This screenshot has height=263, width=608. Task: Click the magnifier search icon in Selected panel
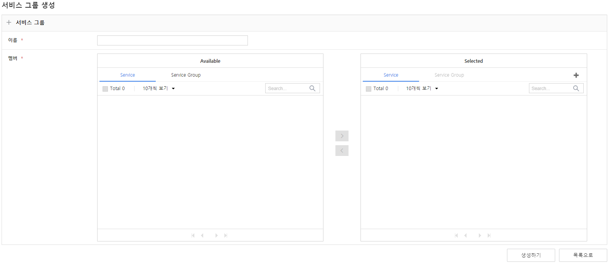point(576,89)
